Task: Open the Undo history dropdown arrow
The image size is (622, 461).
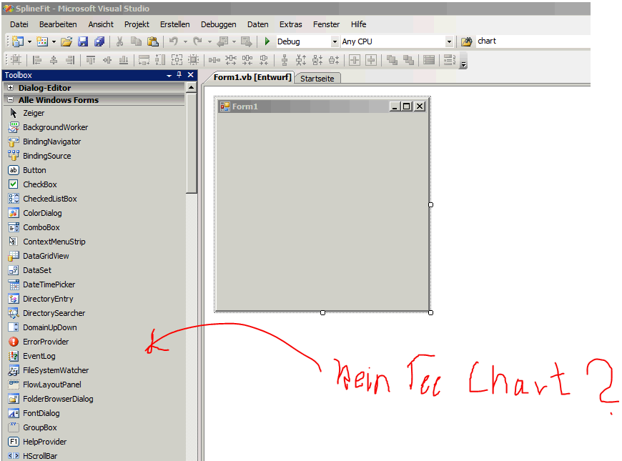Action: pyautogui.click(x=185, y=41)
